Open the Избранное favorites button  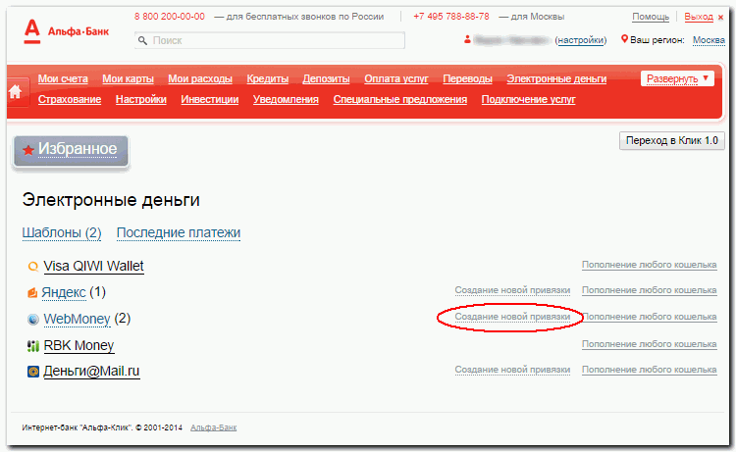tap(71, 151)
